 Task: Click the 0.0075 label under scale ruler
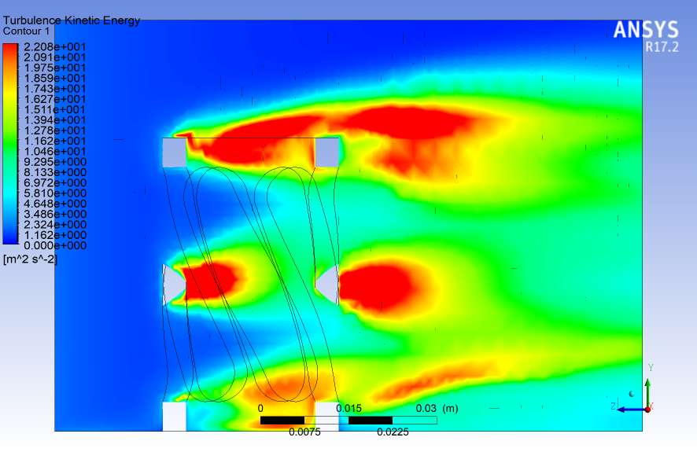[304, 432]
